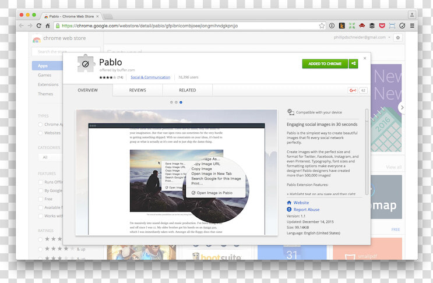Switch to the Related tab
The width and height of the screenshot is (433, 283).
point(188,90)
